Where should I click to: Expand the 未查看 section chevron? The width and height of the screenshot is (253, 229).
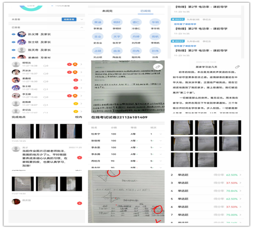tap(82, 19)
